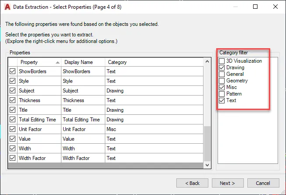The image size is (286, 195).
Task: Click the Width property name cell
Action: [39, 149]
